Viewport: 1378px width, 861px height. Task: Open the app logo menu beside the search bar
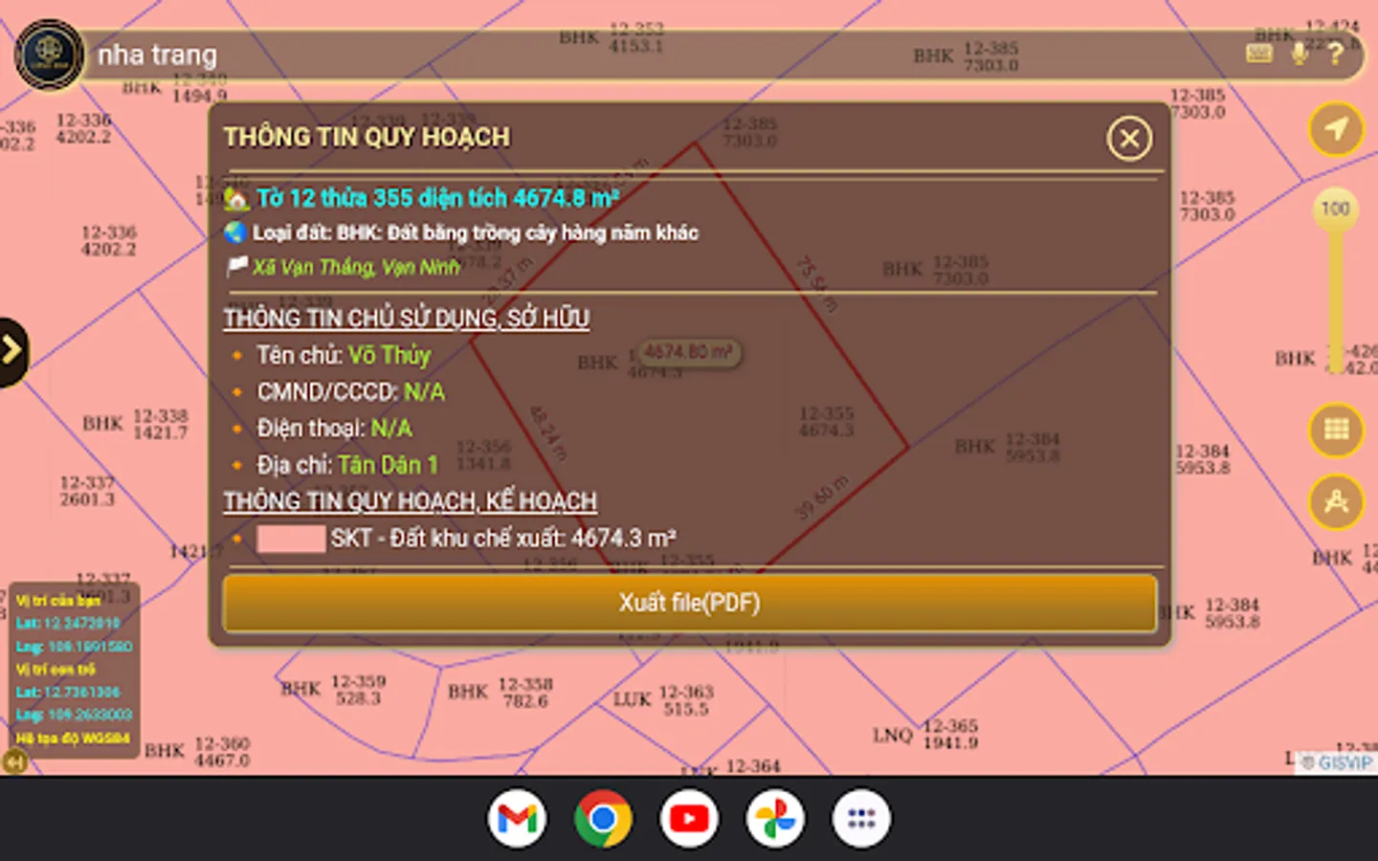50,56
